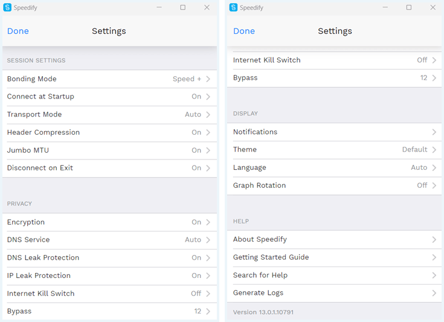Viewport: 444px width, 322px height.
Task: Click the chevron for left window Kill Switch
Action: click(208, 294)
